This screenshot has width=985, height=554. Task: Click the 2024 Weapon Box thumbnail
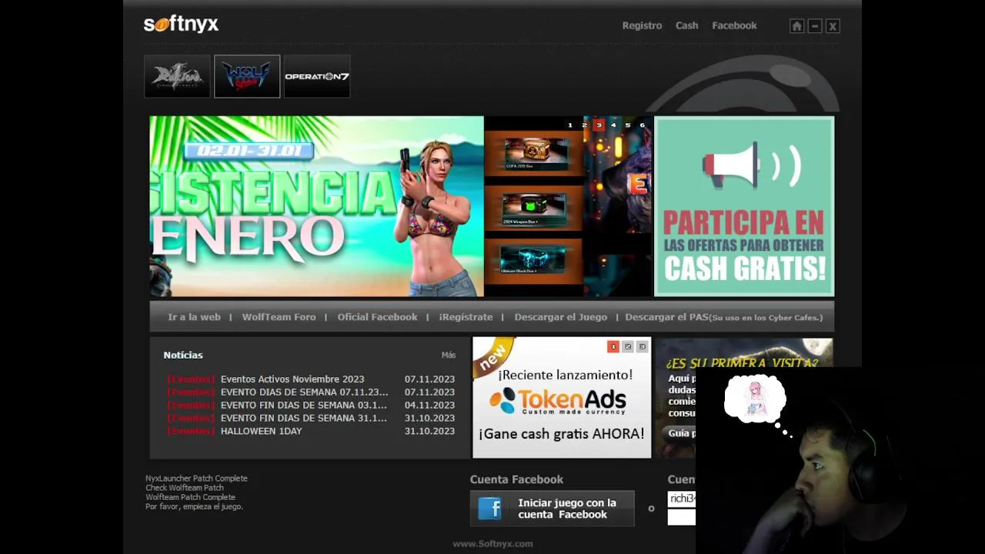click(534, 209)
